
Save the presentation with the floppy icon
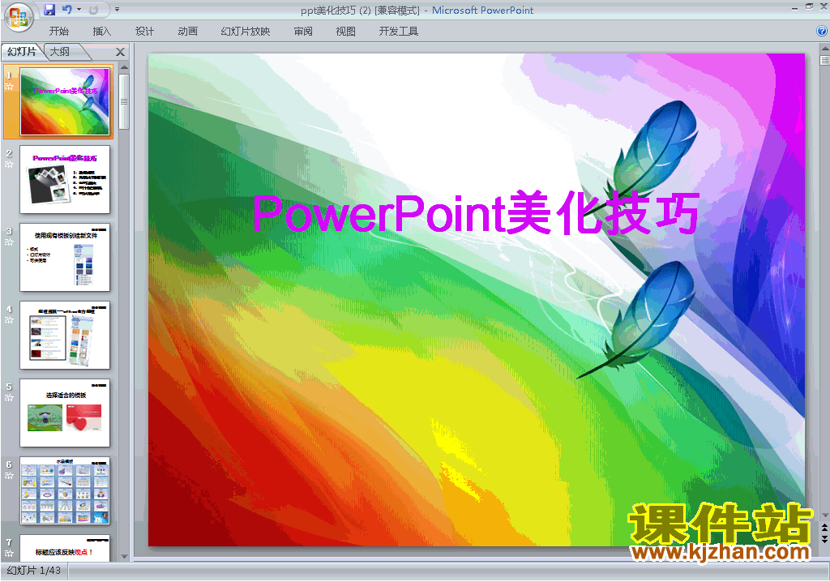click(49, 10)
